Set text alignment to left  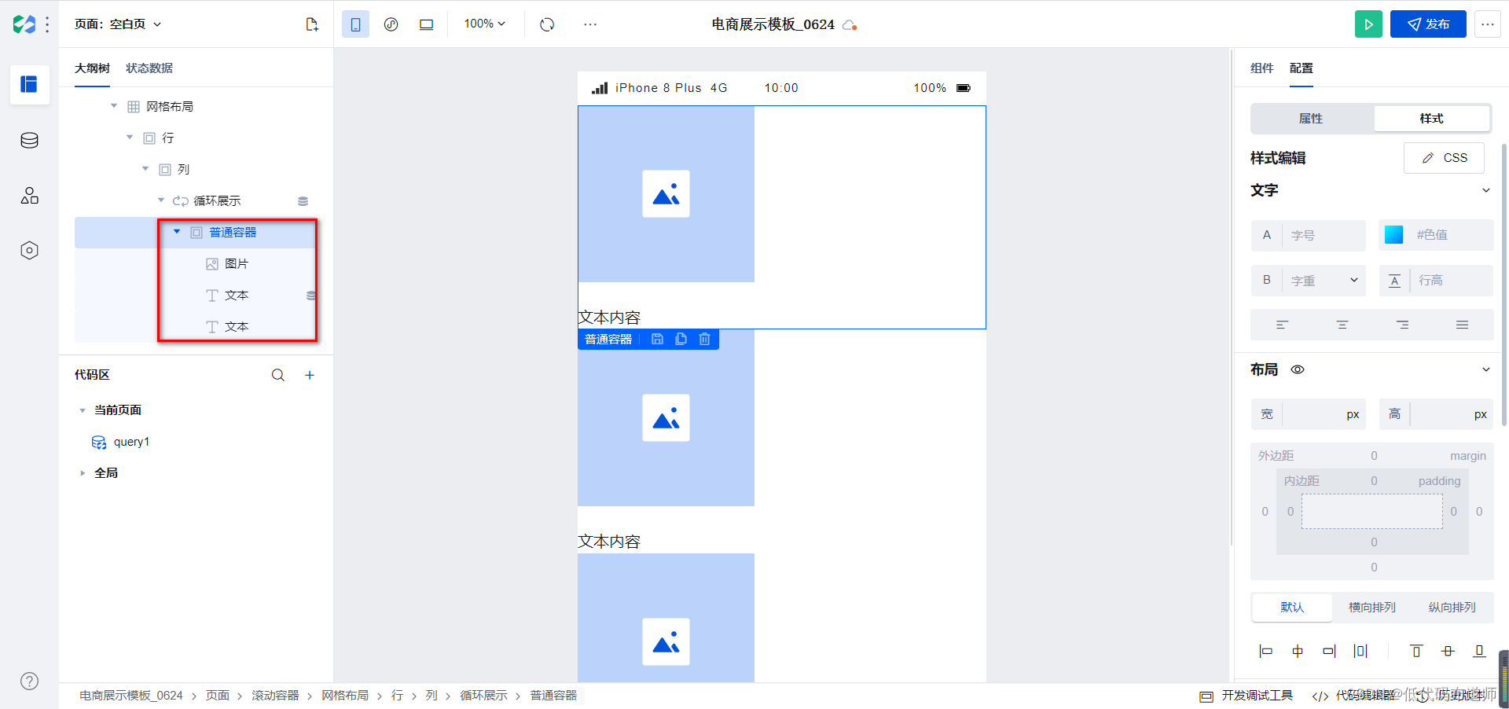1282,325
